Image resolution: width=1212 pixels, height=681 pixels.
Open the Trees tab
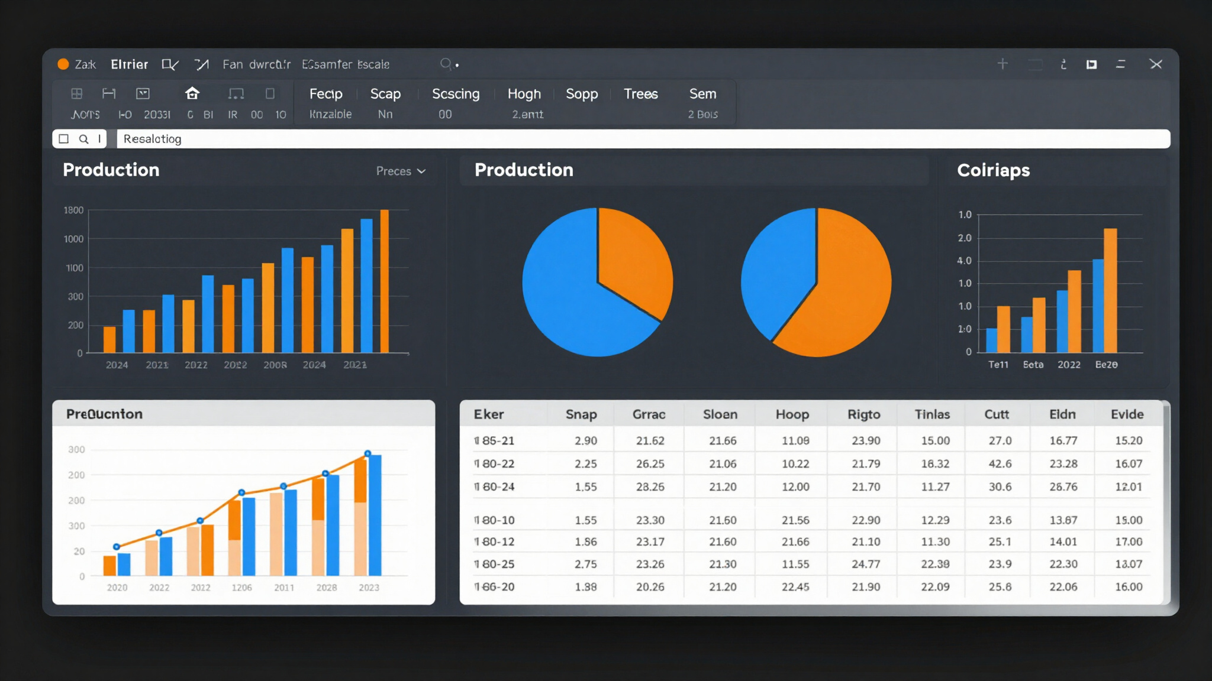pyautogui.click(x=641, y=93)
